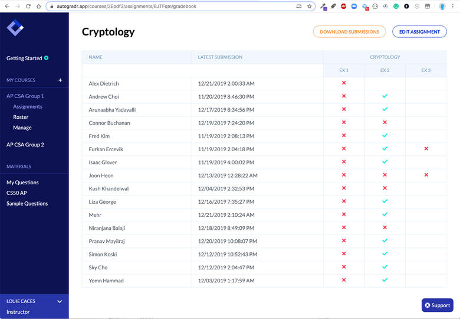Click Joon Heon's EX 3 red cross

coord(426,175)
